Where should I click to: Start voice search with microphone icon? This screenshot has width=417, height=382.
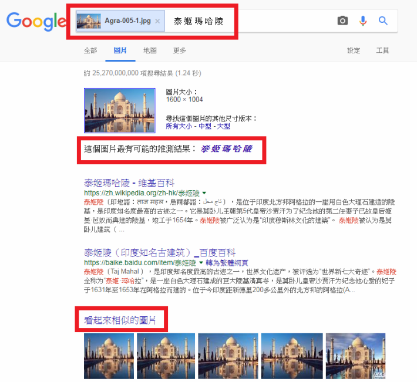click(363, 21)
